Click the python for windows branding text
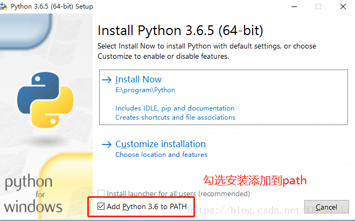Viewport: 355px width, 221px height. coord(33,194)
